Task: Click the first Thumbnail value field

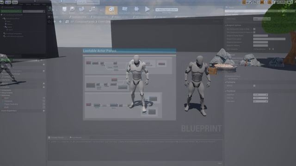Action: click(x=260, y=95)
